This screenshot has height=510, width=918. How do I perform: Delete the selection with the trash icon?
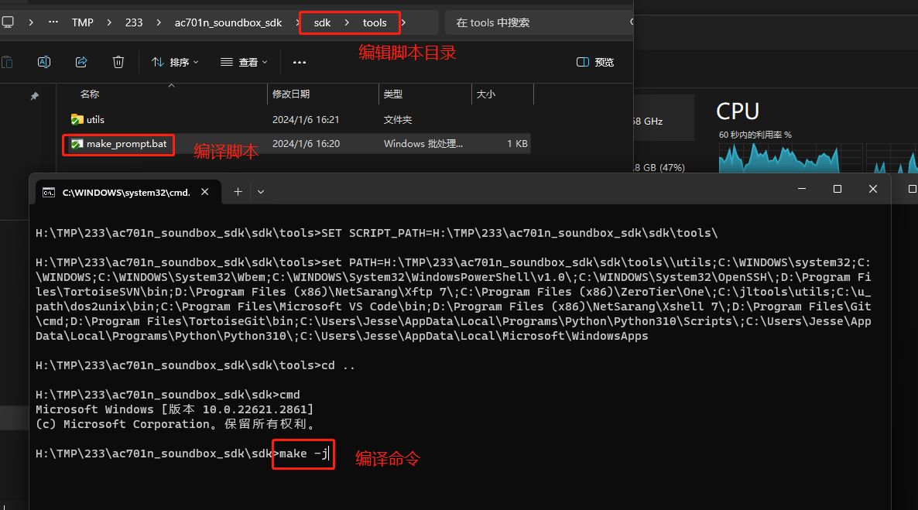(x=118, y=62)
